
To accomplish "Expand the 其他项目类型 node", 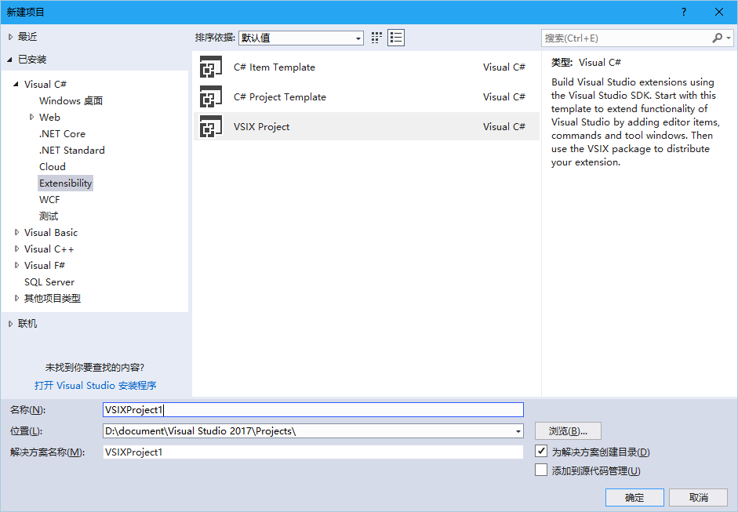I will [x=16, y=299].
